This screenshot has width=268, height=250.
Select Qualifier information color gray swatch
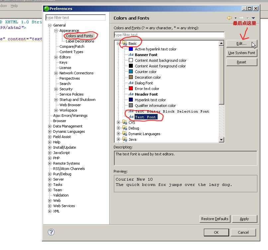[x=131, y=106]
